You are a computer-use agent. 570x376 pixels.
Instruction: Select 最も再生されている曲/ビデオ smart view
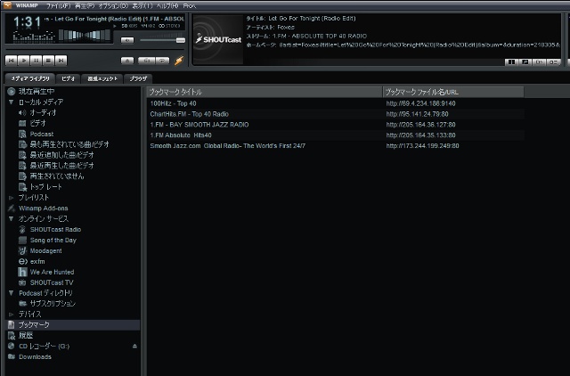69,144
